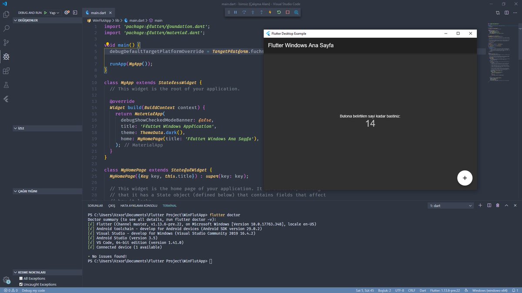Open the Test flask view
This screenshot has width=522, height=293.
(6, 85)
